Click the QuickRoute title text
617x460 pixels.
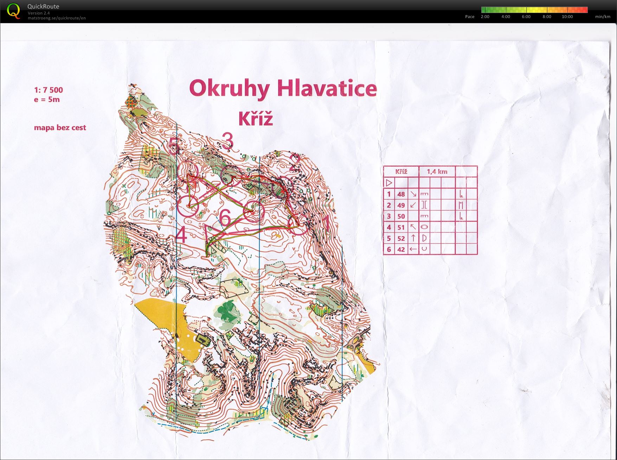(x=43, y=6)
